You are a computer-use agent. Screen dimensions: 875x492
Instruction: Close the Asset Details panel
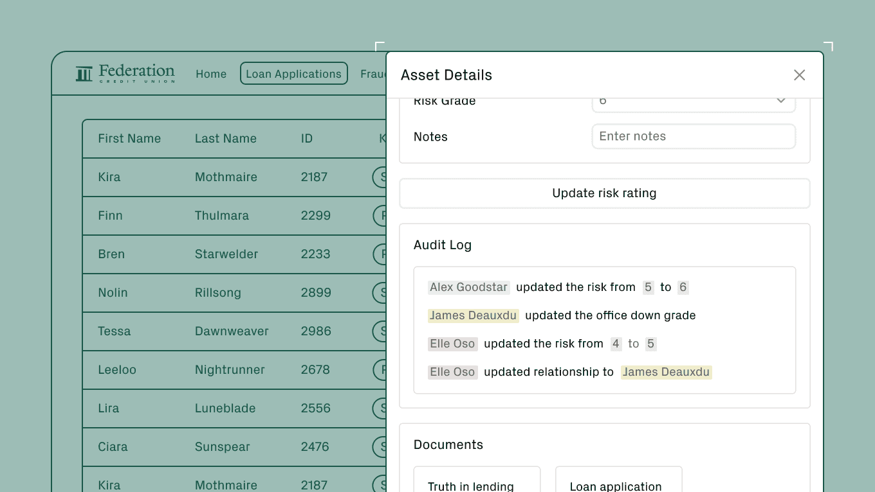click(799, 75)
